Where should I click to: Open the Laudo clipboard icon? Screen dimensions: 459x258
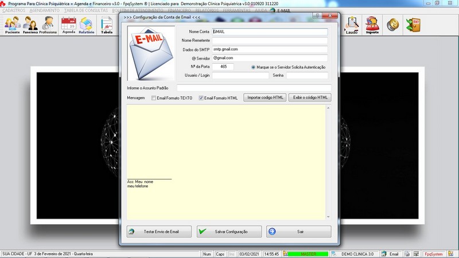pyautogui.click(x=352, y=25)
